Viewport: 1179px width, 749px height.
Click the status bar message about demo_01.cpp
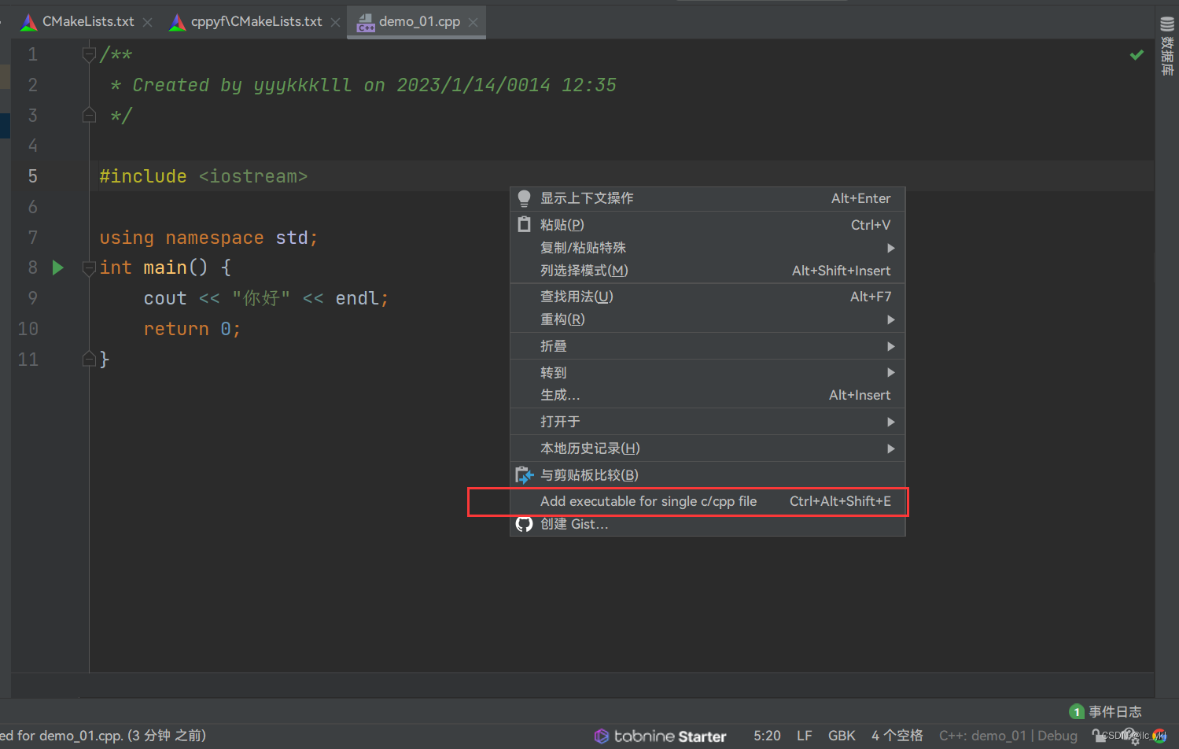pyautogui.click(x=103, y=736)
